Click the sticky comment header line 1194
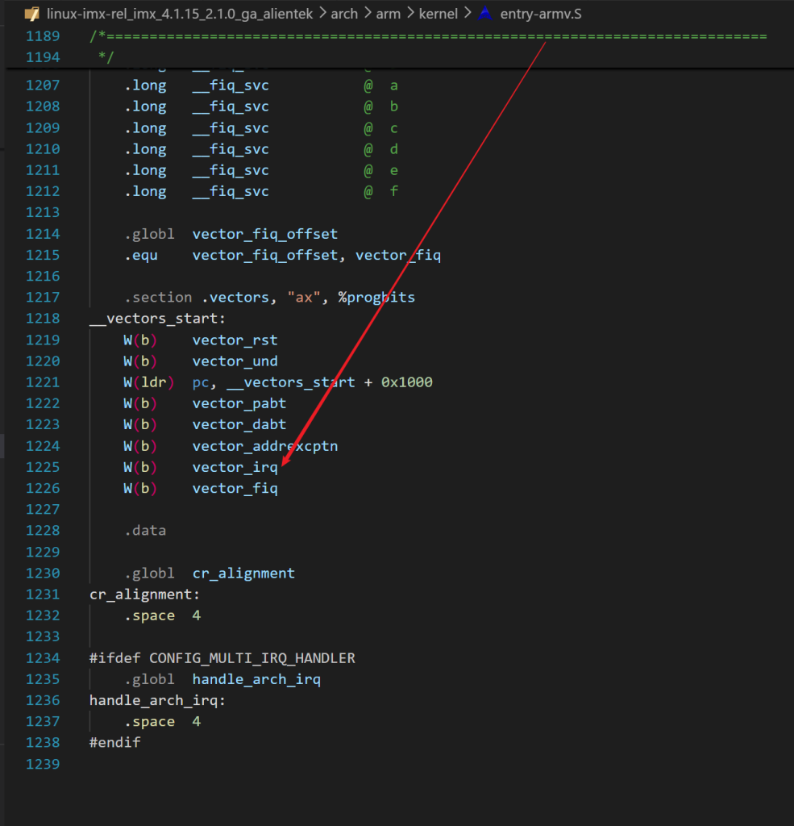The width and height of the screenshot is (794, 826). coord(106,57)
